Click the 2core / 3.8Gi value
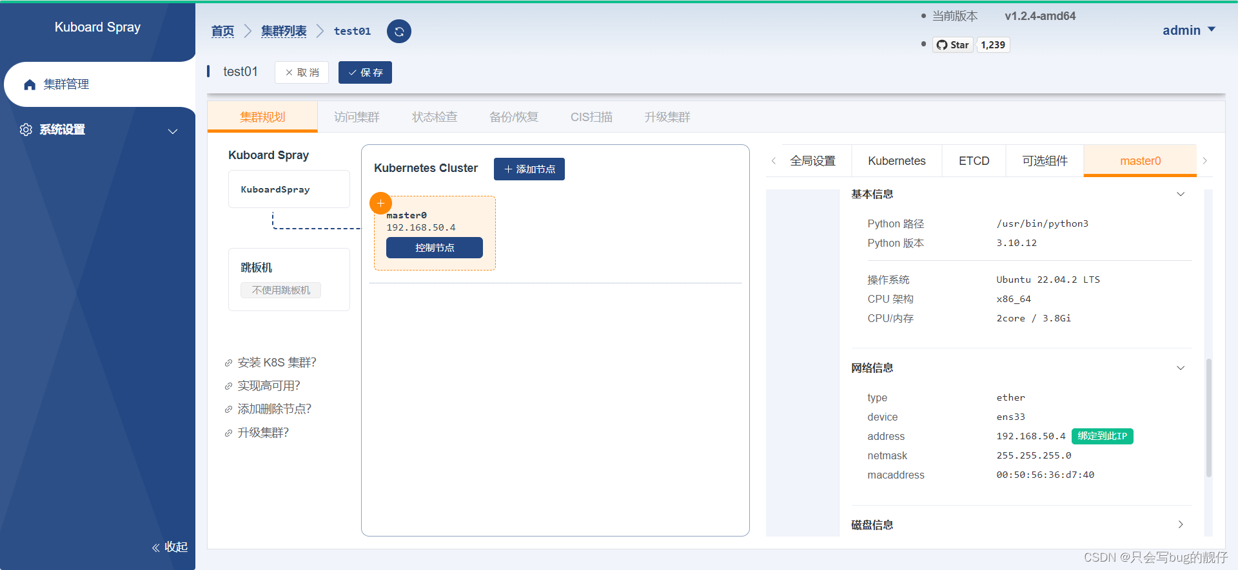The width and height of the screenshot is (1238, 570). pyautogui.click(x=1034, y=318)
